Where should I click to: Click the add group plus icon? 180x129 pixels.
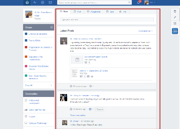point(52,27)
